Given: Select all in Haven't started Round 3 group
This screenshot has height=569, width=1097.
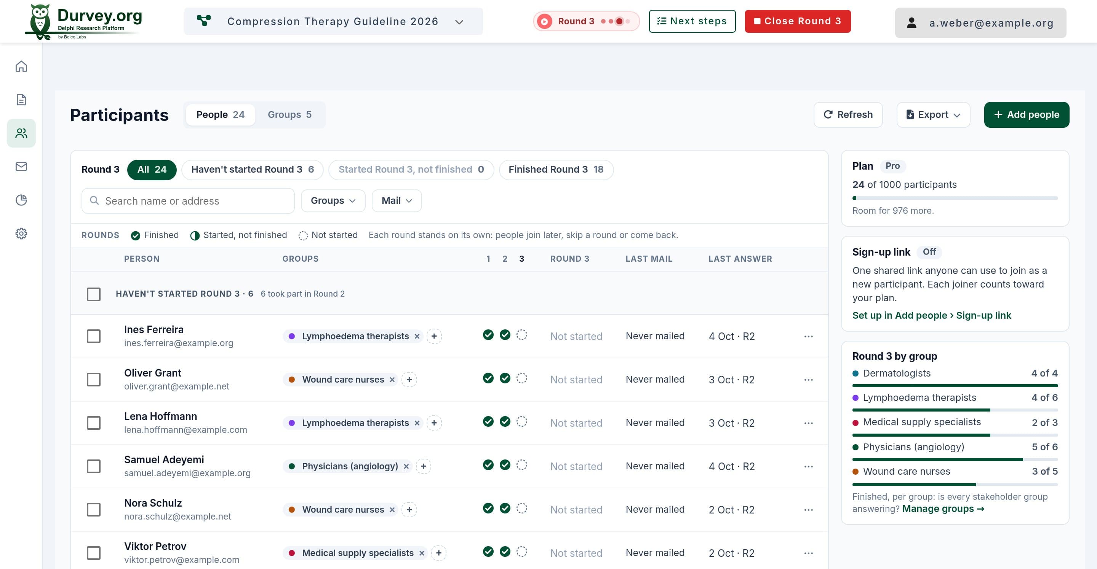Looking at the screenshot, I should click(94, 294).
